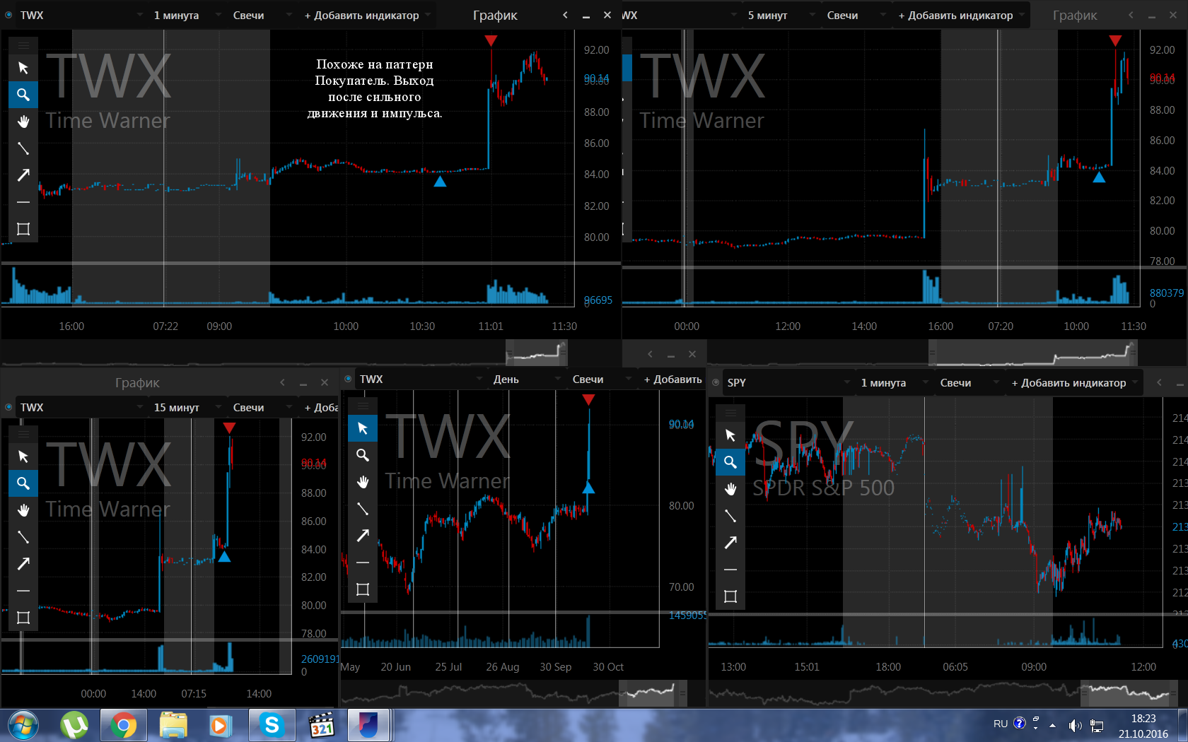This screenshot has height=742, width=1188.
Task: Select the rectangle tool in the SPY chart
Action: 730,596
